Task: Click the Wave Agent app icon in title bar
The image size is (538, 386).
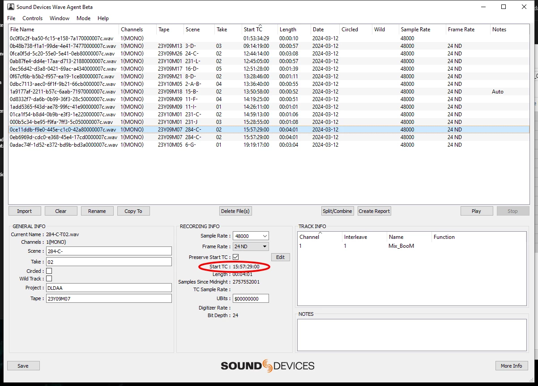Action: coord(11,7)
